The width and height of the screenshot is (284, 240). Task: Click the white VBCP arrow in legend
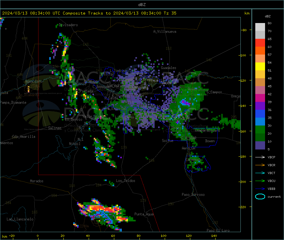coord(260,157)
